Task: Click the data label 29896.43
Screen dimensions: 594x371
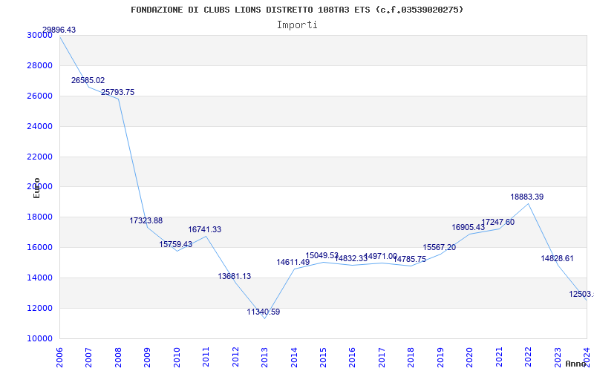Action: tap(59, 30)
